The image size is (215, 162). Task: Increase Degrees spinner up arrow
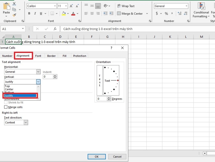click(x=109, y=98)
